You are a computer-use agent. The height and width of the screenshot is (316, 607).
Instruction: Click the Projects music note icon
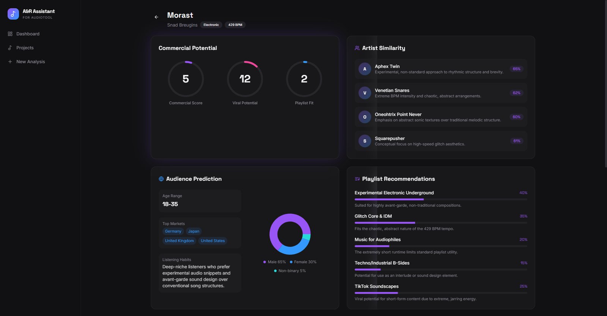pos(10,48)
